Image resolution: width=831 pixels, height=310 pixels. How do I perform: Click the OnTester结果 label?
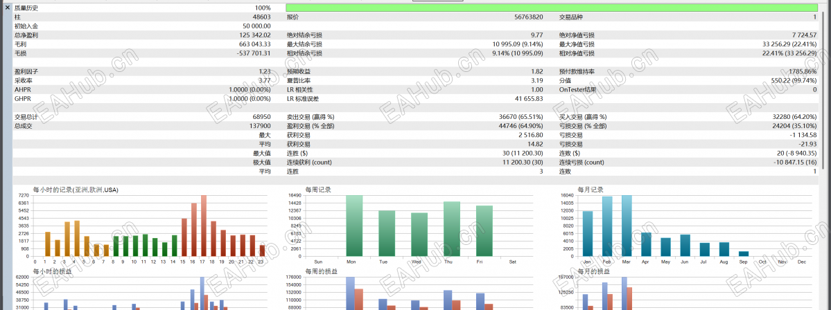click(x=577, y=89)
